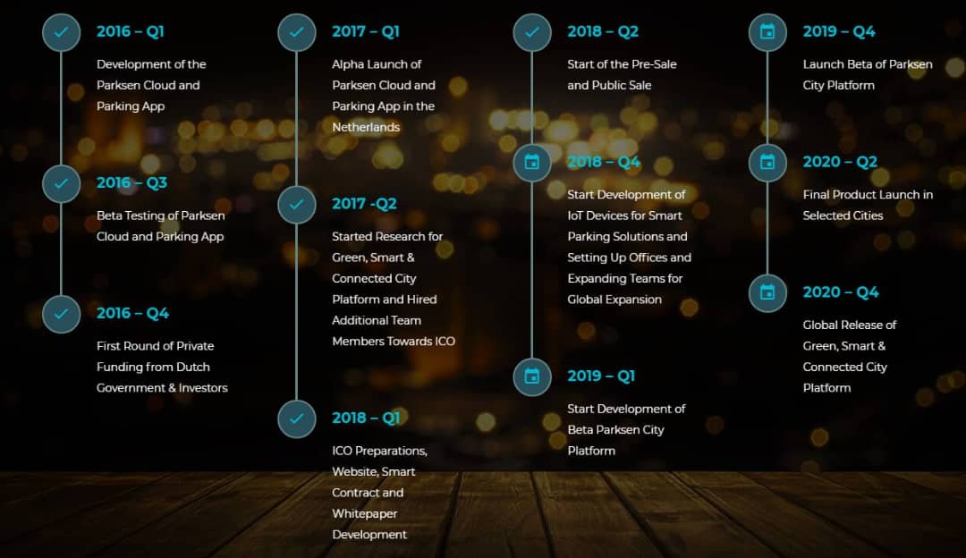The image size is (966, 558).
Task: Select the 2018 – Q2 heading
Action: pyautogui.click(x=603, y=31)
